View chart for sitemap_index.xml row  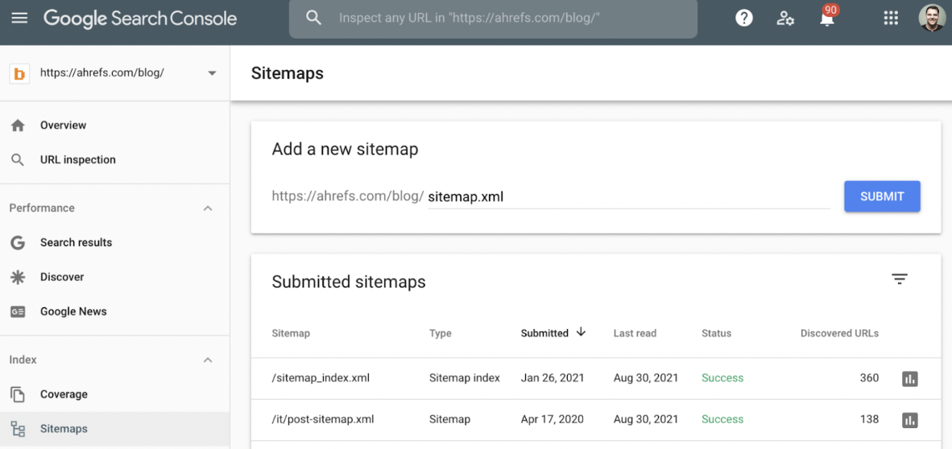click(x=910, y=378)
